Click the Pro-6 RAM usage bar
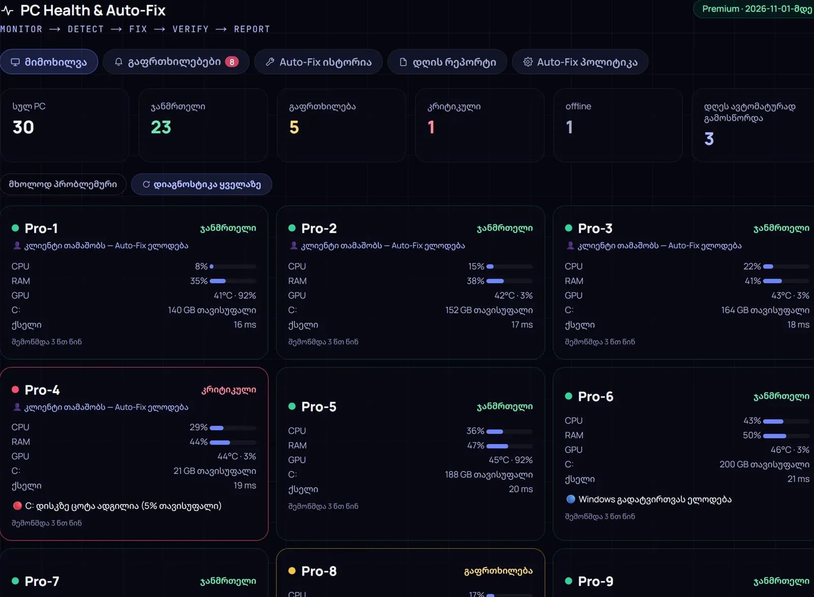The height and width of the screenshot is (597, 814). tap(786, 436)
